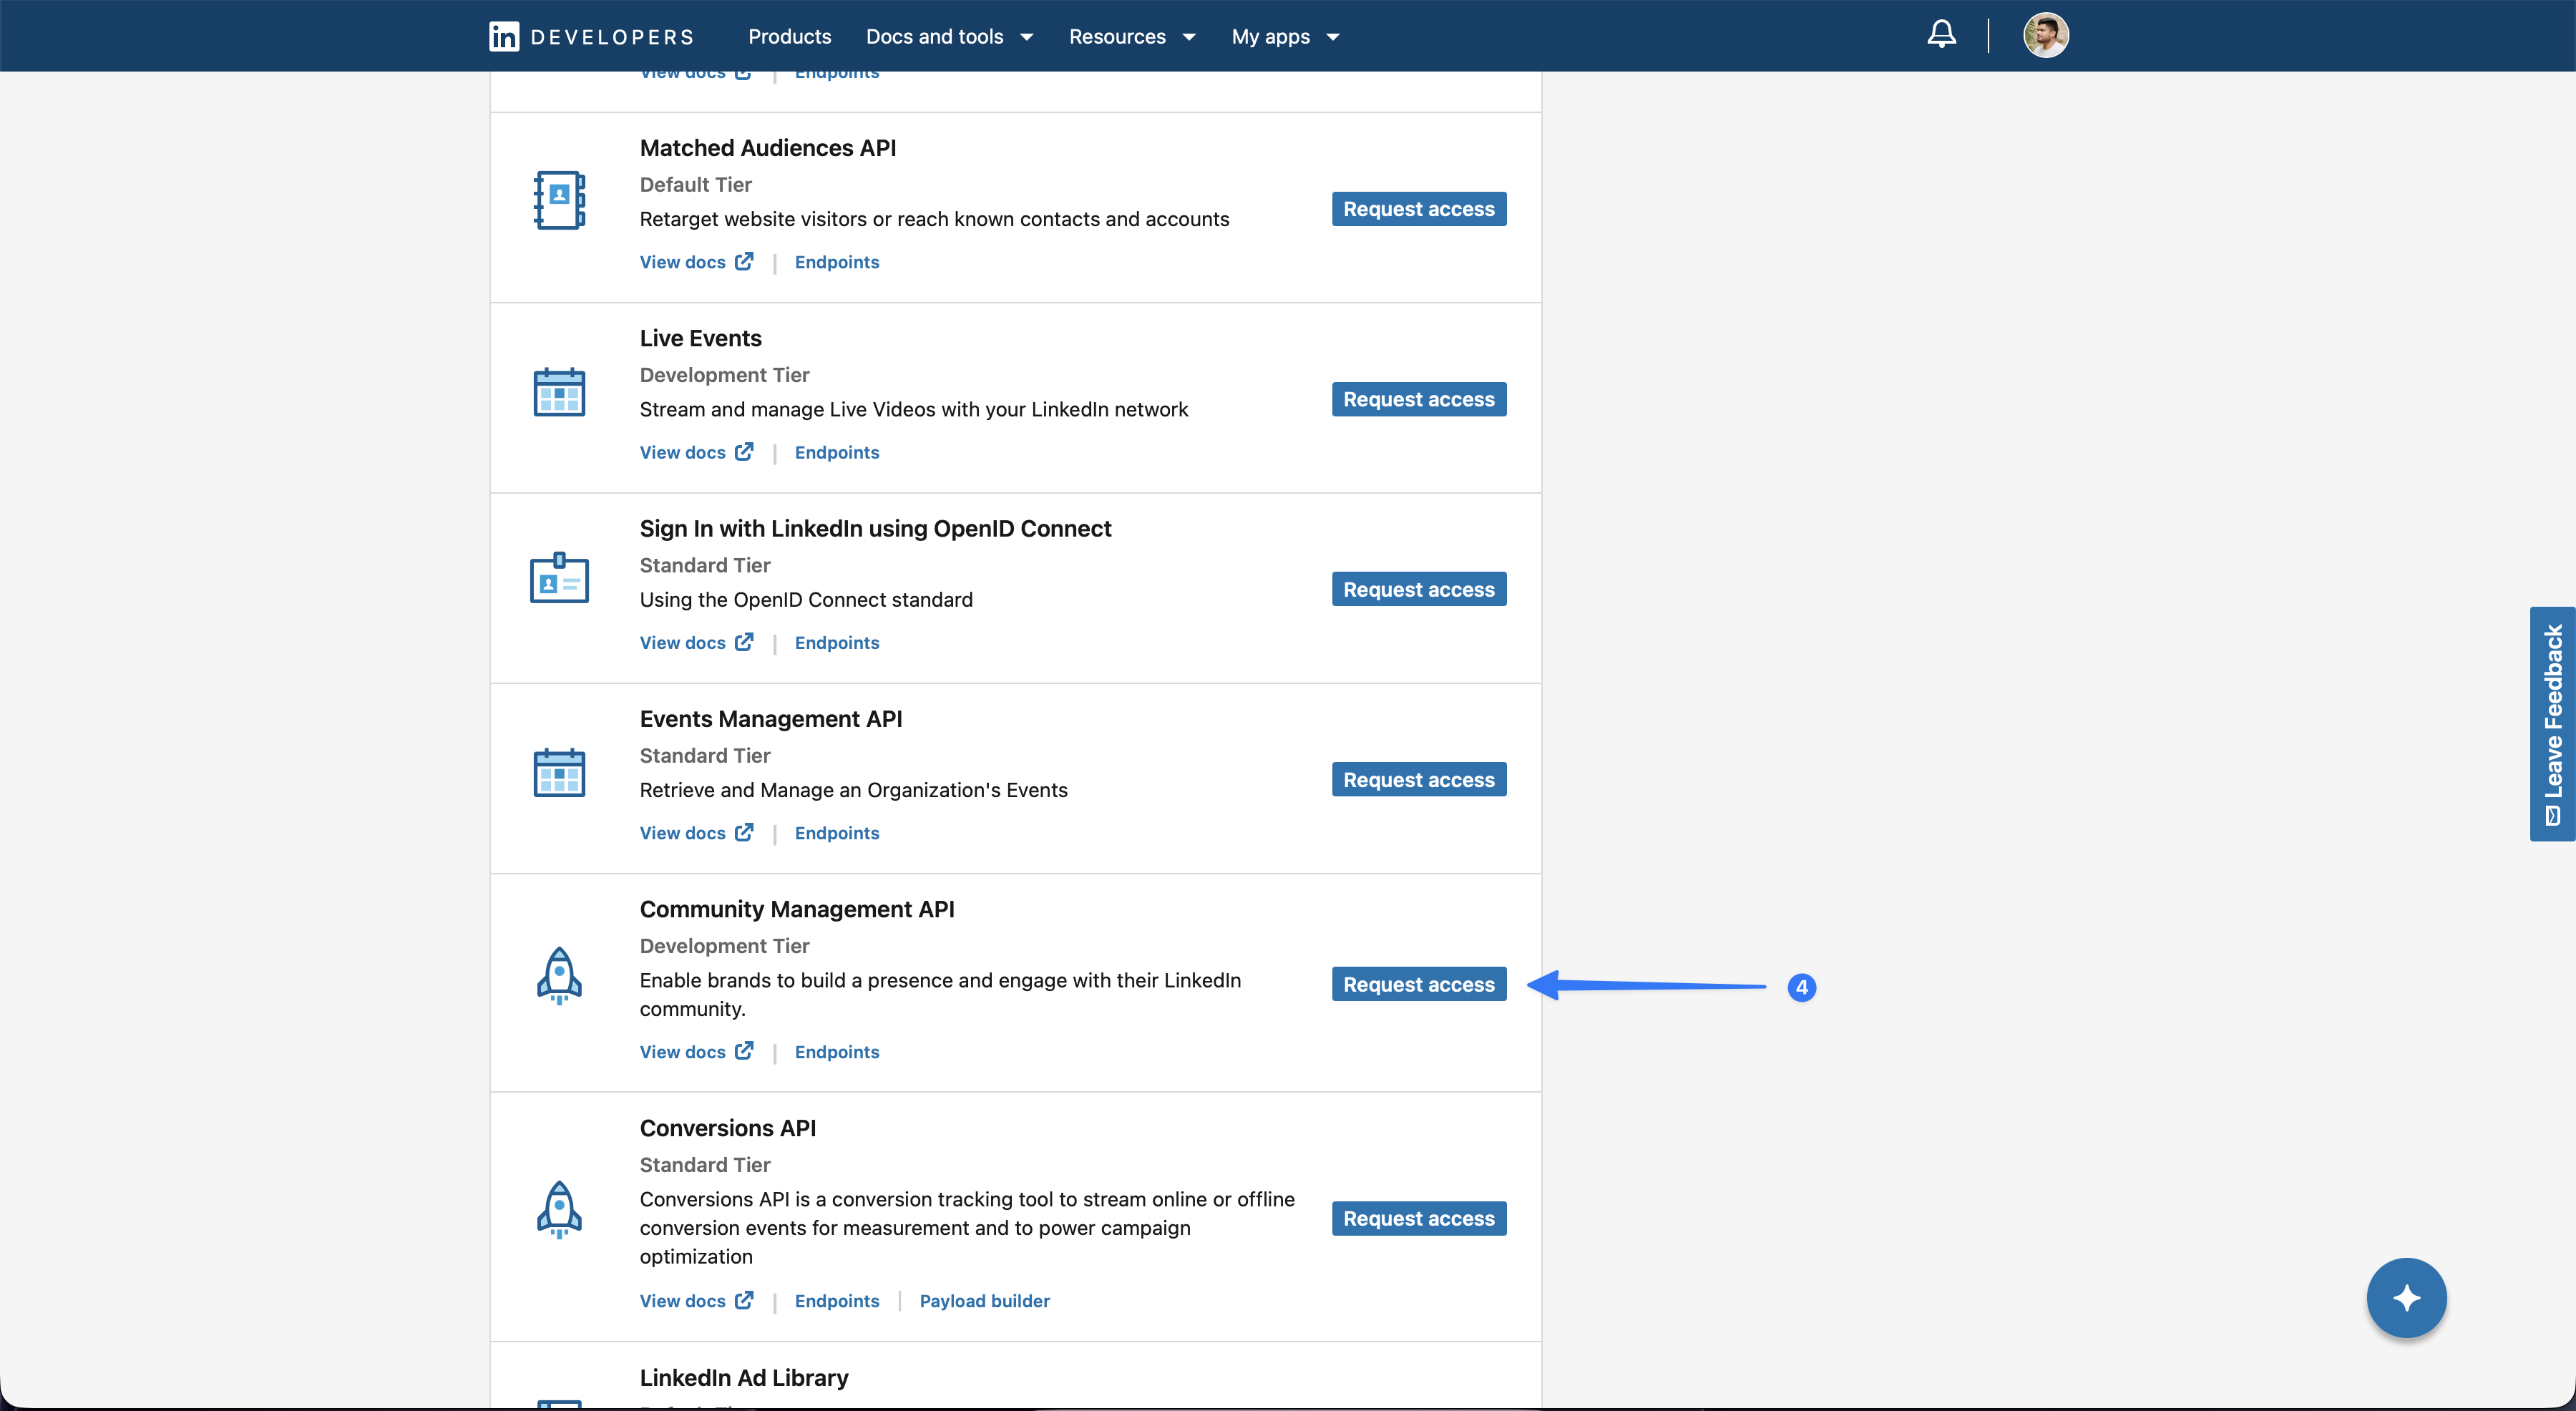The width and height of the screenshot is (2576, 1411).
Task: Click the LinkedIn Ad Library heading
Action: [744, 1377]
